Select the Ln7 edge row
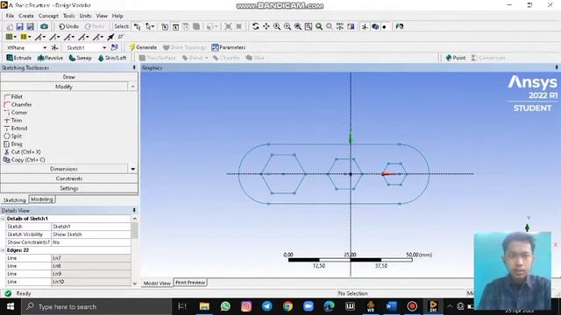561x315 pixels. [x=68, y=258]
